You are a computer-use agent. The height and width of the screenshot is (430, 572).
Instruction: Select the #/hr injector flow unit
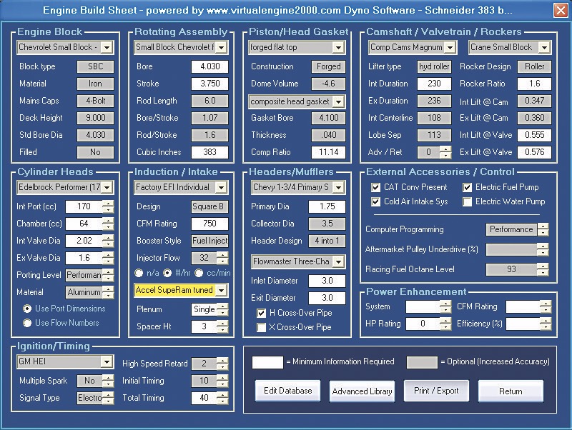click(x=167, y=273)
